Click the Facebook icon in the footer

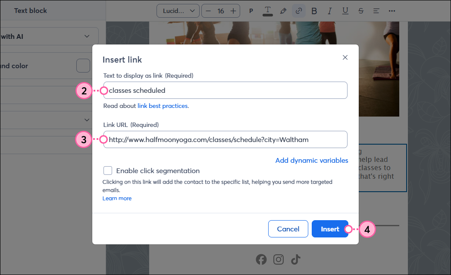pos(261,259)
